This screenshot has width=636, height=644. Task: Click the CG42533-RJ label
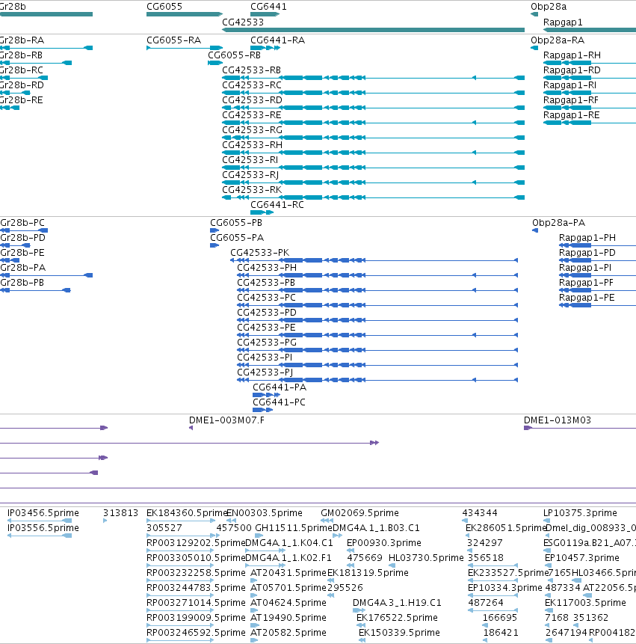250,175
